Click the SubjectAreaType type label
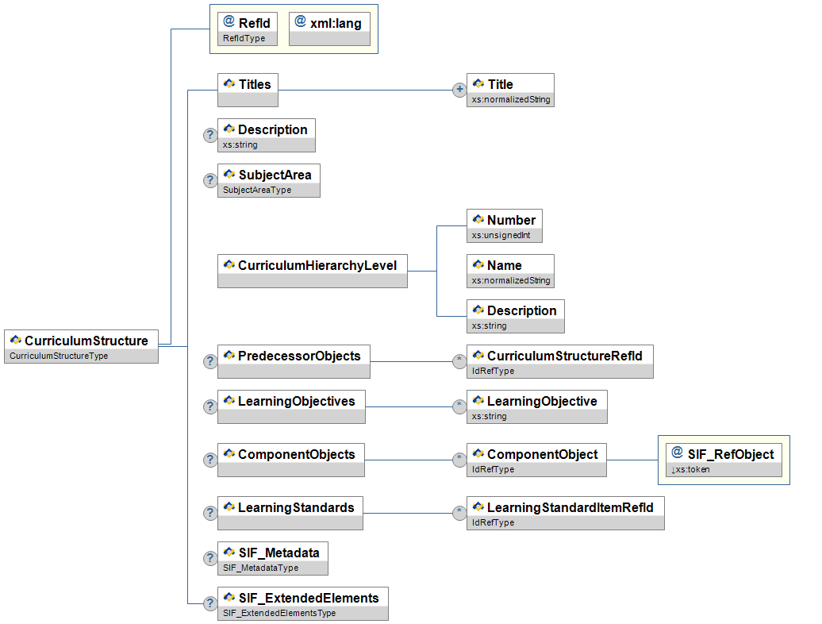Viewport: 822px width, 624px height. coord(256,190)
